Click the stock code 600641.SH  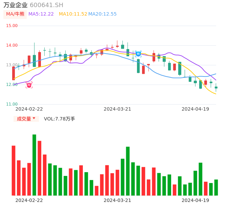[46, 5]
